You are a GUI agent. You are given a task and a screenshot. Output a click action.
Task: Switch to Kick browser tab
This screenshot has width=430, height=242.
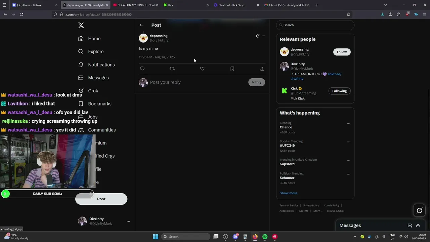[186, 5]
